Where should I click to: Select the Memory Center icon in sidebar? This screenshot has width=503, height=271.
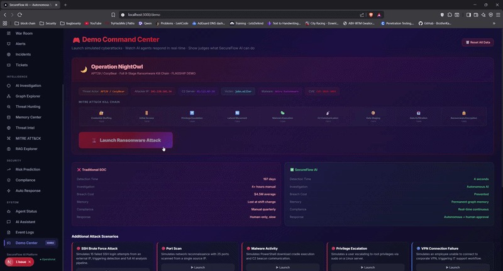pyautogui.click(x=9, y=118)
